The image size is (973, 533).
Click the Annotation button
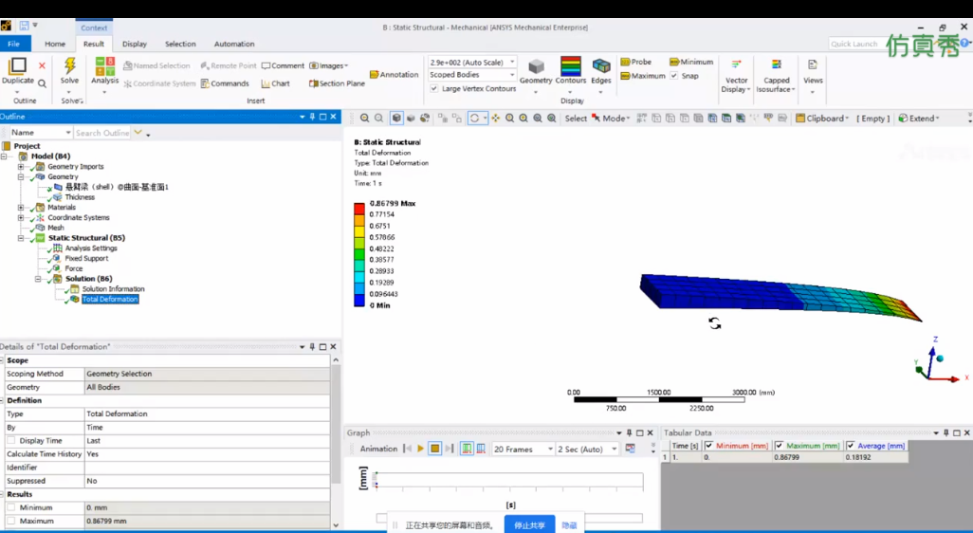(395, 75)
